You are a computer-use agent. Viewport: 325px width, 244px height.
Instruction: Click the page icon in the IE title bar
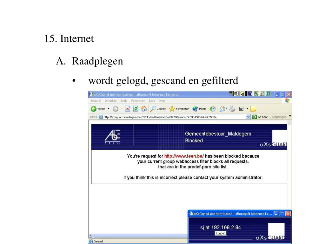(x=91, y=94)
